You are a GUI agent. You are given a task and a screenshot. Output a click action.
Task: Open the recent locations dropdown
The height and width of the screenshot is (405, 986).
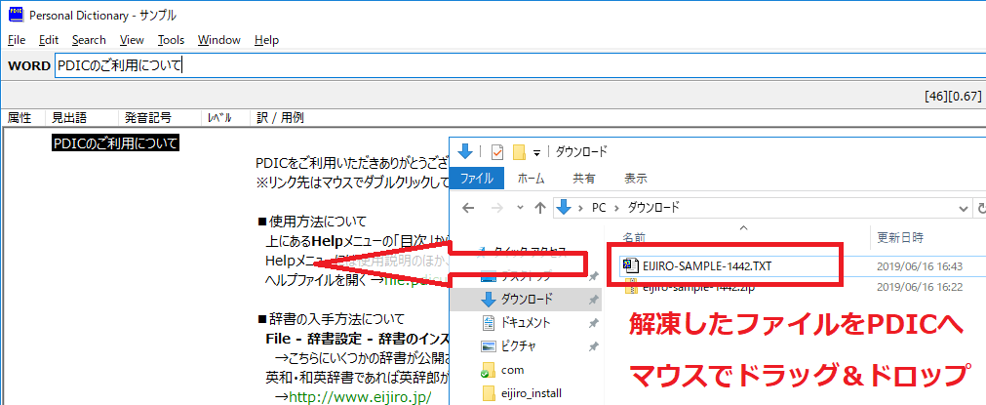pos(520,208)
